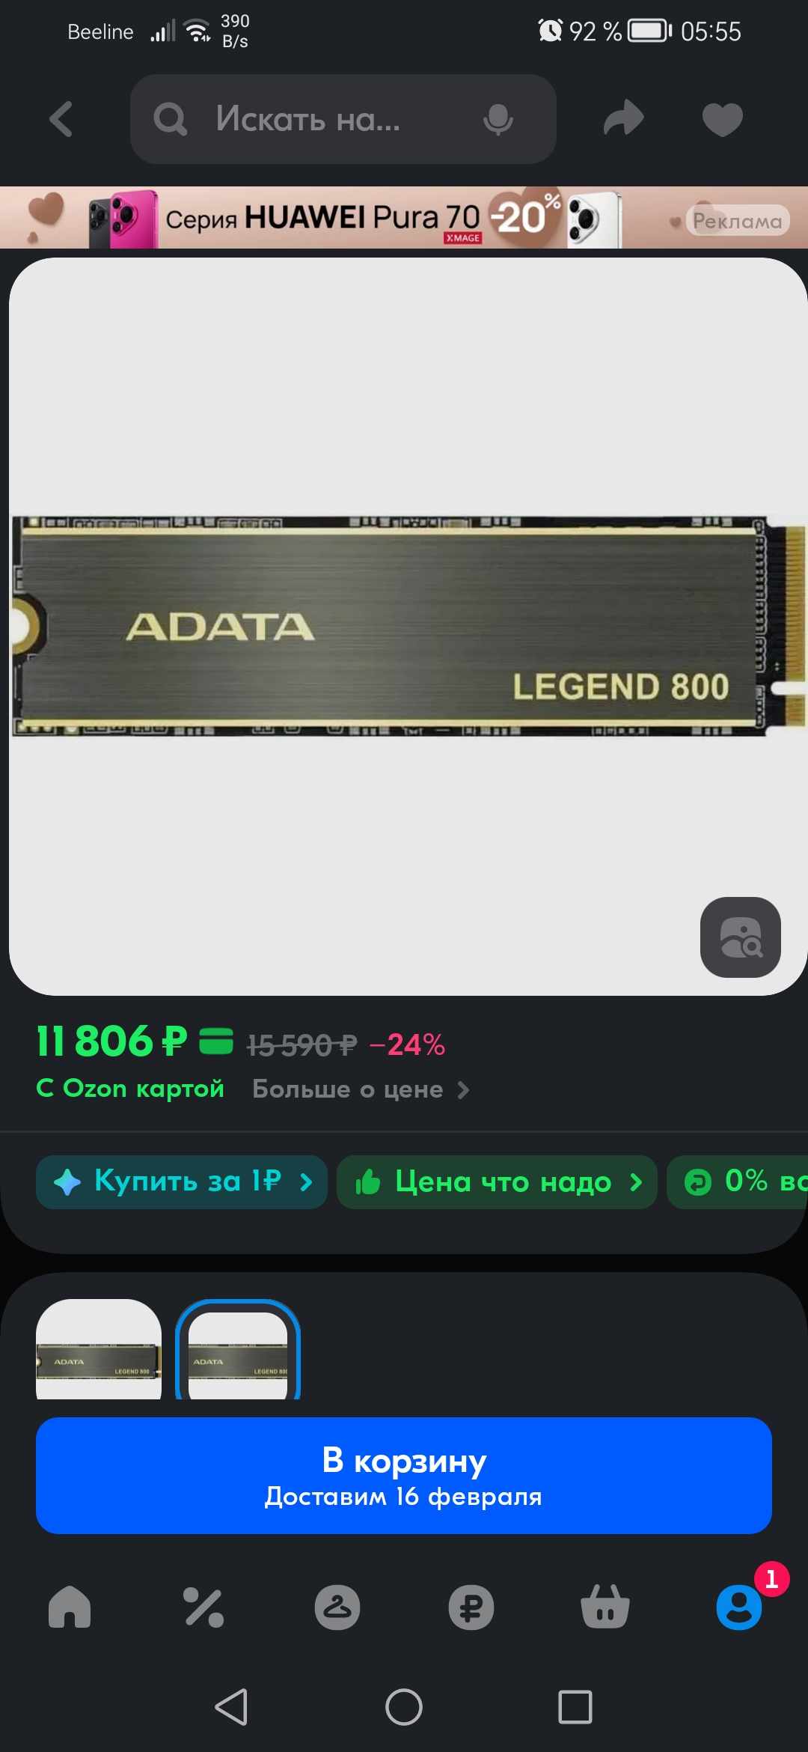808x1752 pixels.
Task: Open the cart basket icon
Action: 605,1607
